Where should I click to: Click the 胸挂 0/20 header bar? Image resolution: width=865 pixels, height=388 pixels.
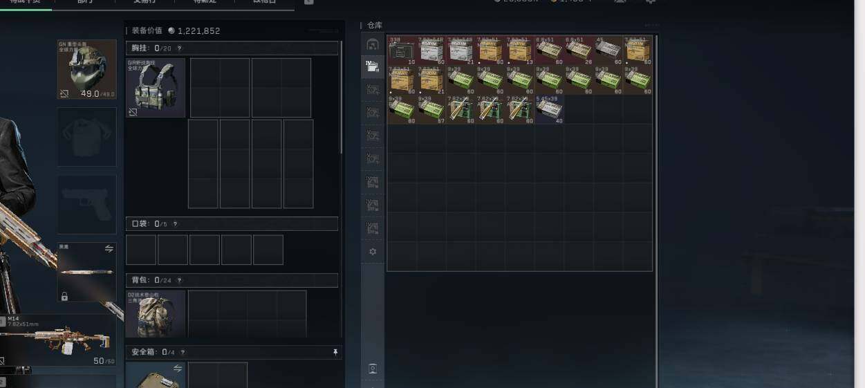click(232, 48)
